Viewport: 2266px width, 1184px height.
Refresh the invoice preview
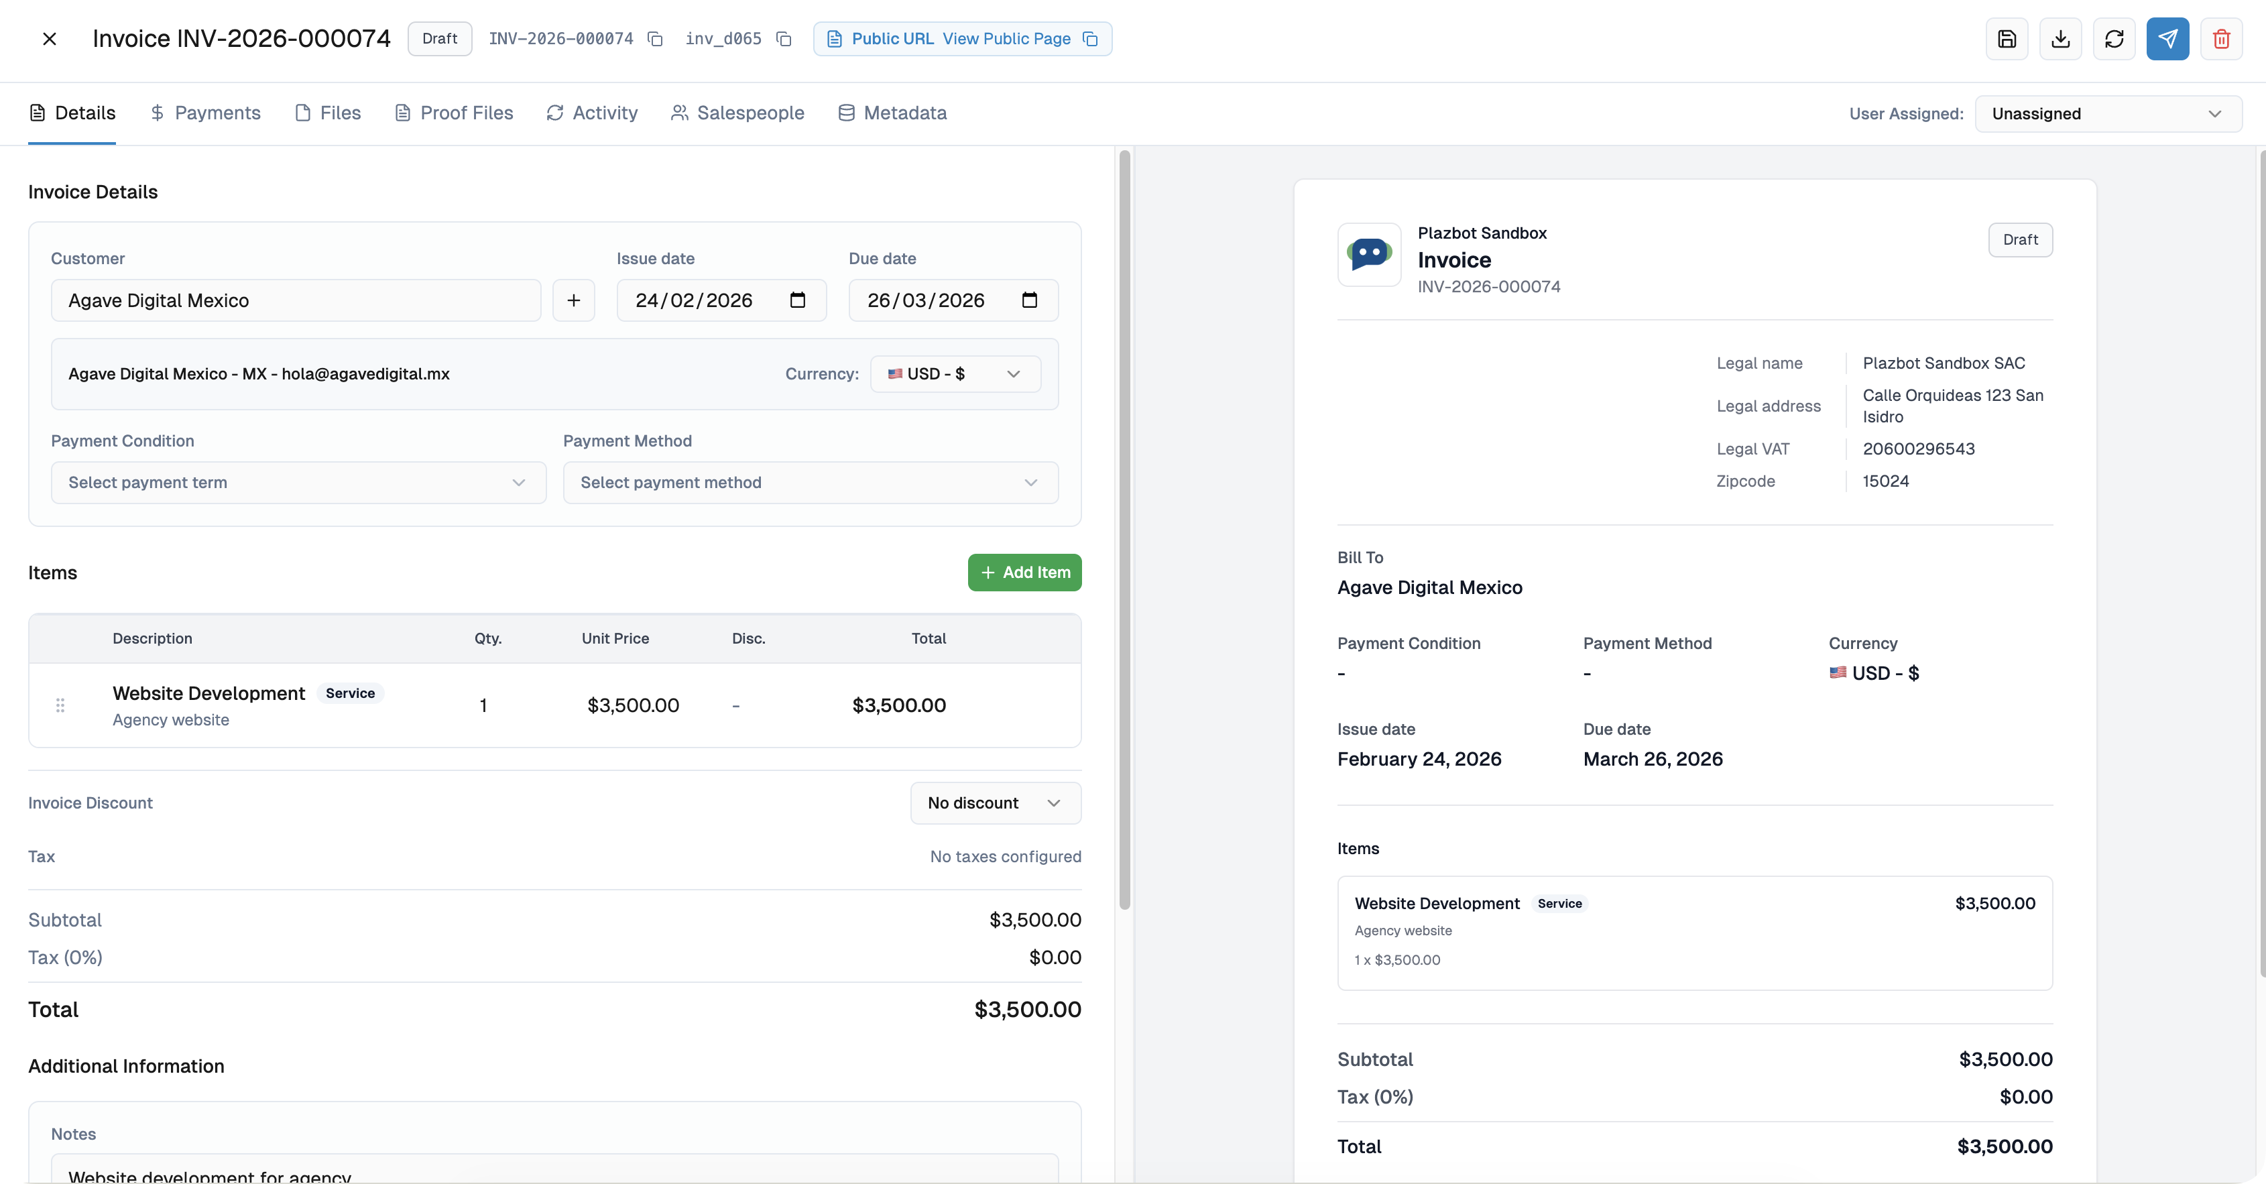pos(2114,39)
